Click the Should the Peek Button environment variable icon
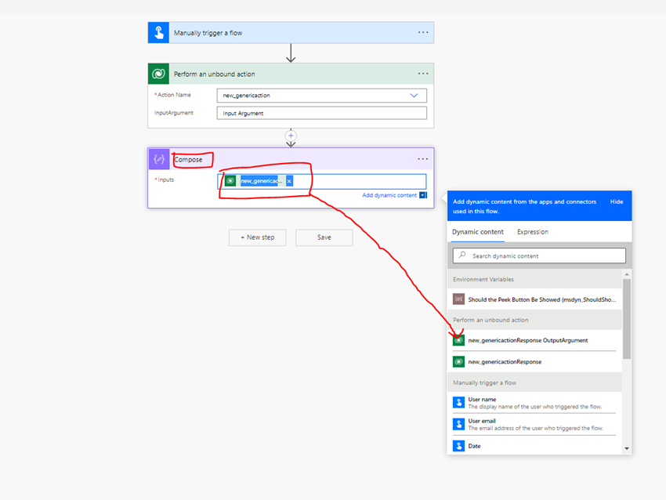Screen dimensions: 666x500 tap(458, 299)
